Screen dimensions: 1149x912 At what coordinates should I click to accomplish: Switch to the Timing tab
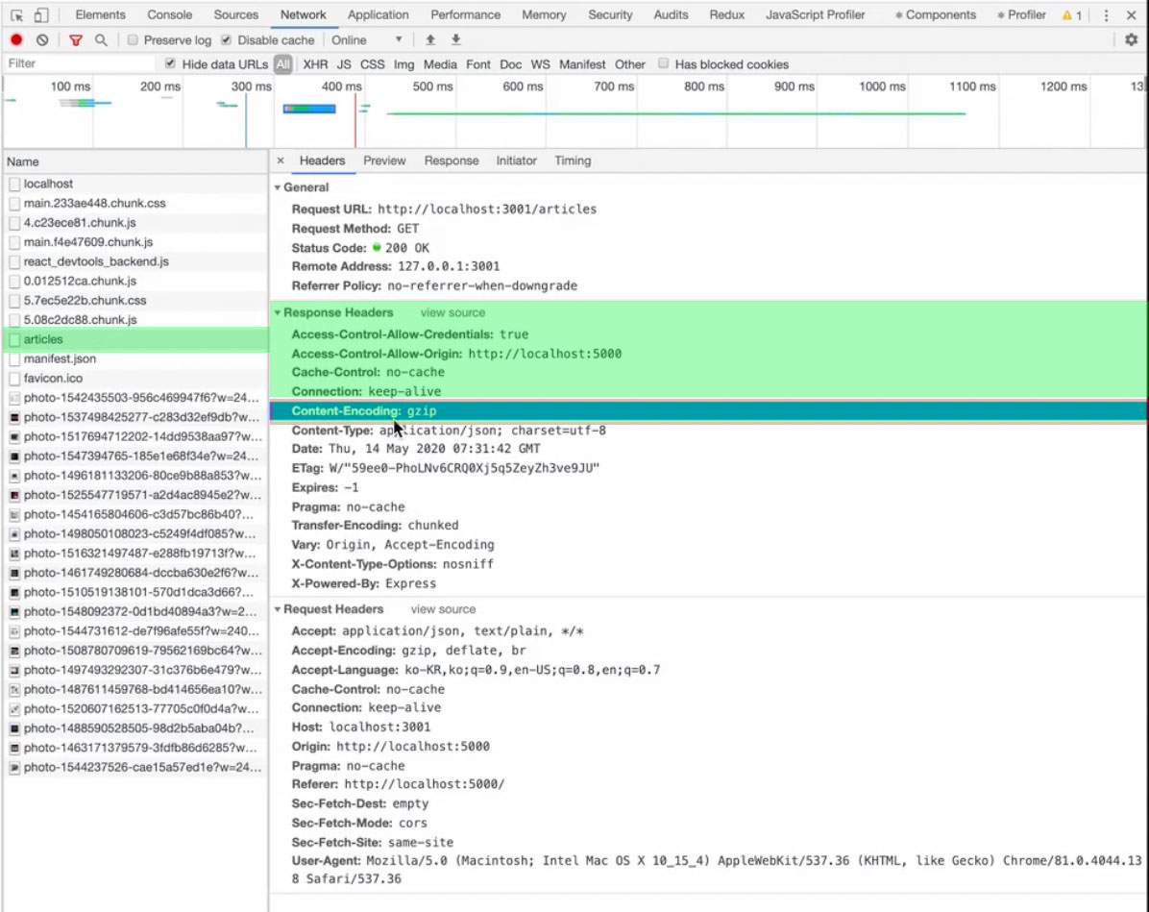[573, 160]
